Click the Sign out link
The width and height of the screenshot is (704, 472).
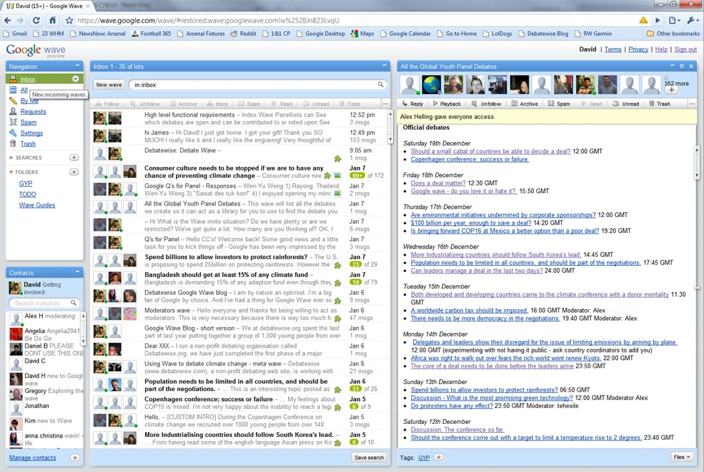[x=685, y=49]
